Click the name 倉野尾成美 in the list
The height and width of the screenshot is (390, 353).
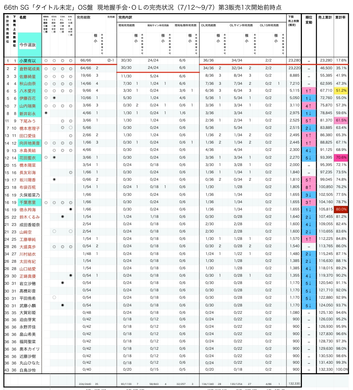tap(29, 68)
